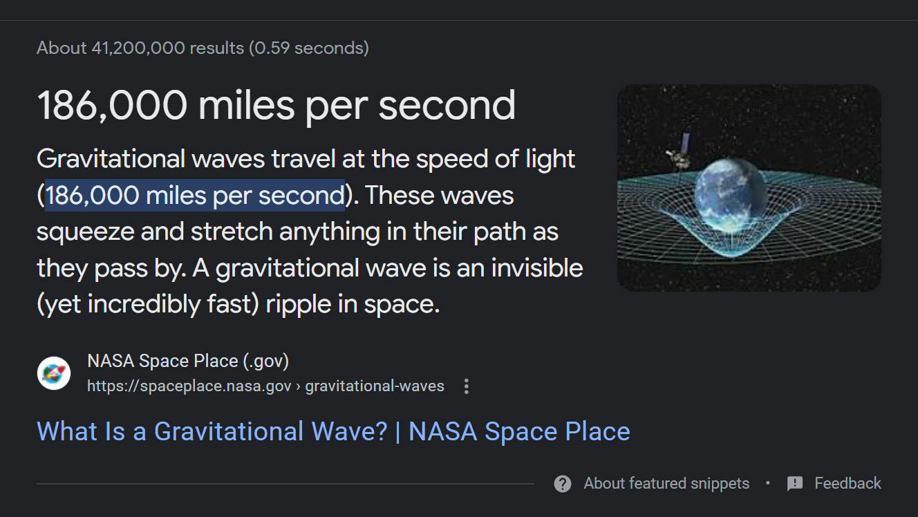The width and height of the screenshot is (918, 517).
Task: Click the large "186,000 miles per second" headline
Action: (x=276, y=105)
